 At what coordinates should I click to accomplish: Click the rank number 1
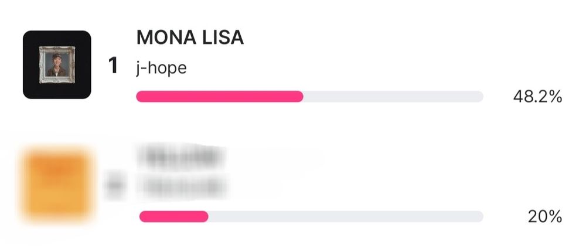click(x=113, y=66)
